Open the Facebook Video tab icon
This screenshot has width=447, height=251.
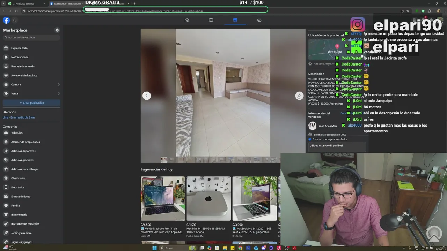coord(211,20)
